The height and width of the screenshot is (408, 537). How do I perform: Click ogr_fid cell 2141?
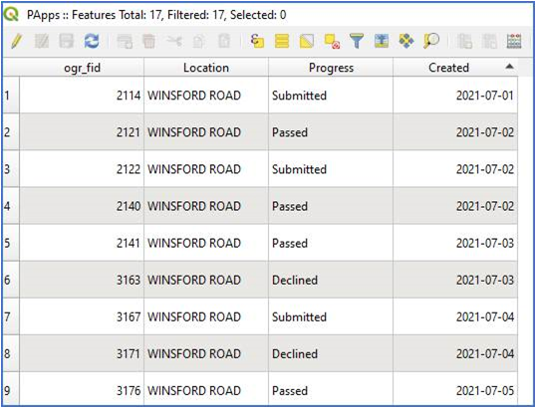point(82,243)
